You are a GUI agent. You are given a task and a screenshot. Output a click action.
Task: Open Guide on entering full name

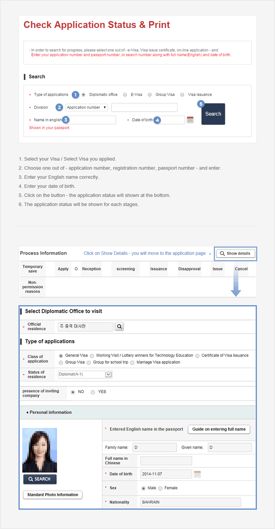219,429
